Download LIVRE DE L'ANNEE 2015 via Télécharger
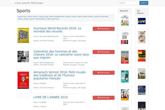This screenshot has width=165, height=110. tap(104, 98)
